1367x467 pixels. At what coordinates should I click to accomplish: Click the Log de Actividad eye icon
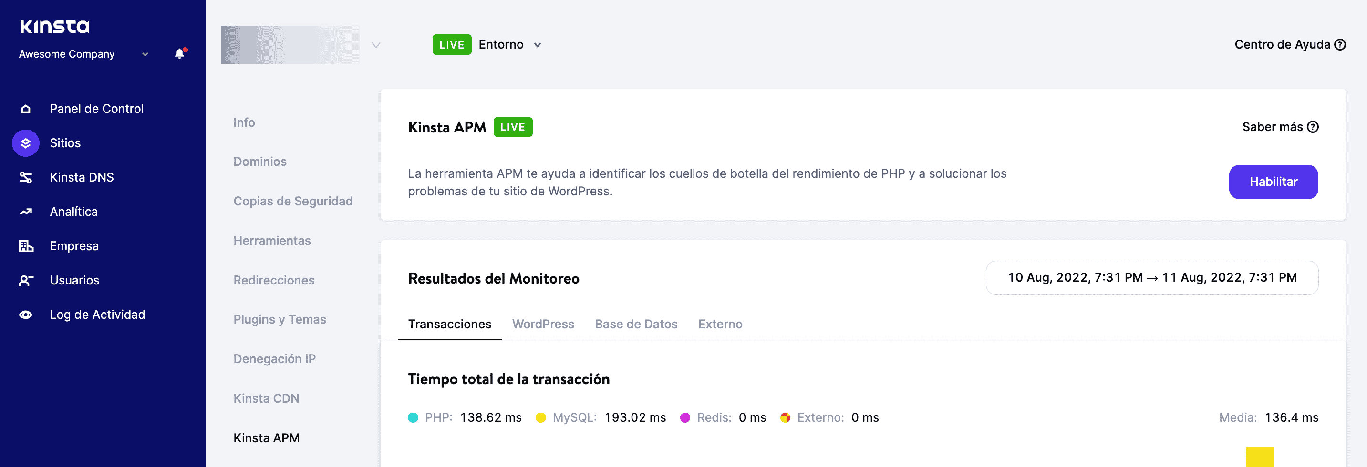click(x=25, y=315)
